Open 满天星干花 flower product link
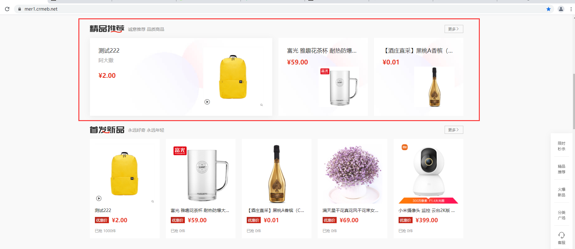Screen dimensions: 575x249 point(350,210)
